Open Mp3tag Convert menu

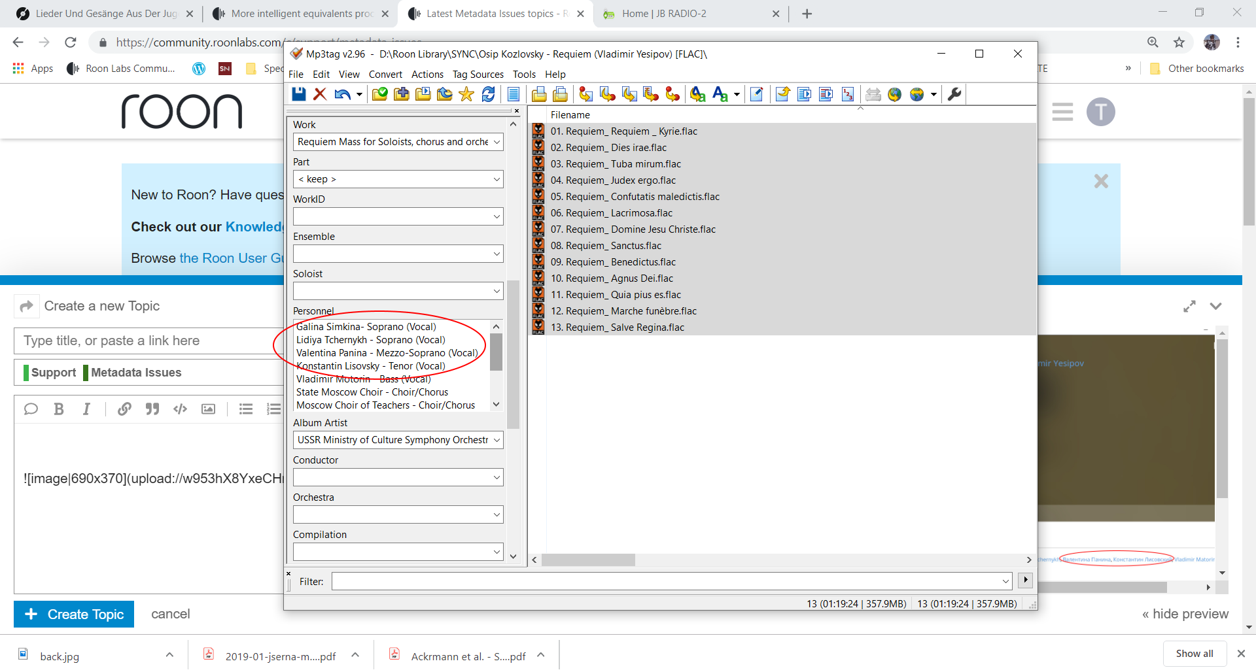(385, 74)
